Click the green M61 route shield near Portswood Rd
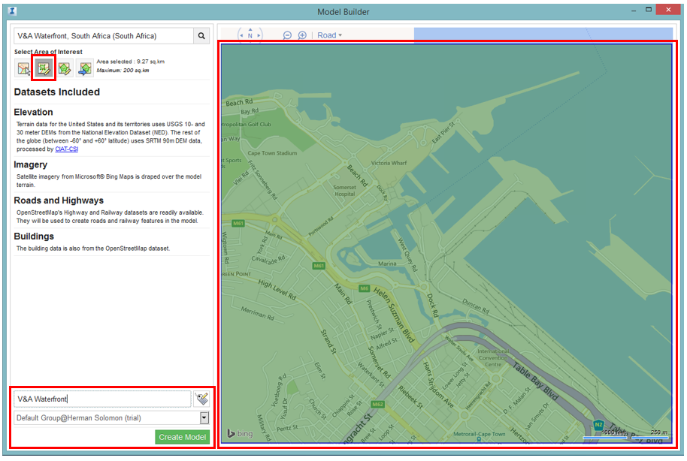The width and height of the screenshot is (687, 461). click(319, 266)
